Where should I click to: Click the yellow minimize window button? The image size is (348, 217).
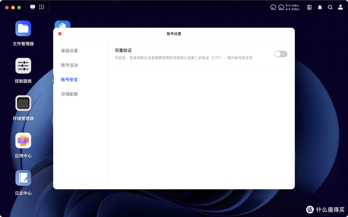tap(13, 7)
